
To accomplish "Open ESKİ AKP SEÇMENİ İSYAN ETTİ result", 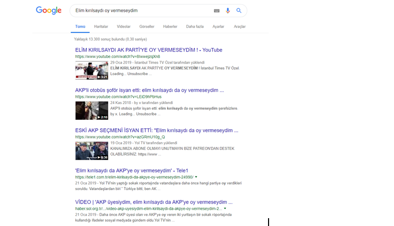I will (x=157, y=130).
